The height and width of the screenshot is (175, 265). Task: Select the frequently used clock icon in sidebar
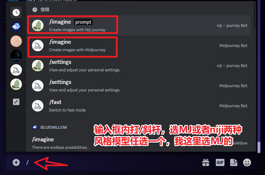(16, 13)
